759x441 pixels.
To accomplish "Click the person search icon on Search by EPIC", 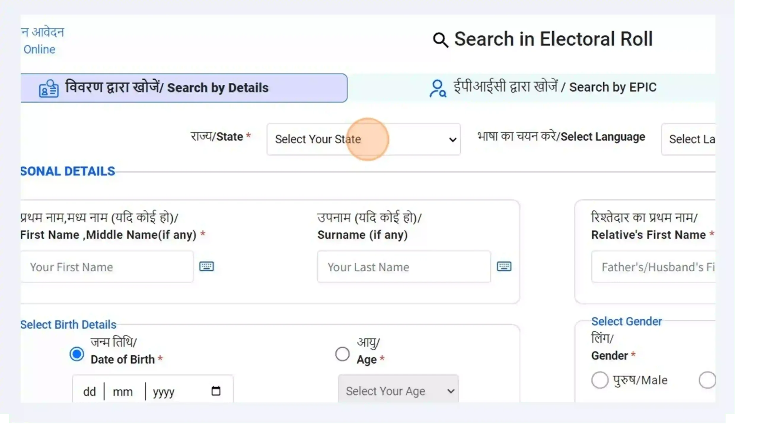I will tap(438, 88).
